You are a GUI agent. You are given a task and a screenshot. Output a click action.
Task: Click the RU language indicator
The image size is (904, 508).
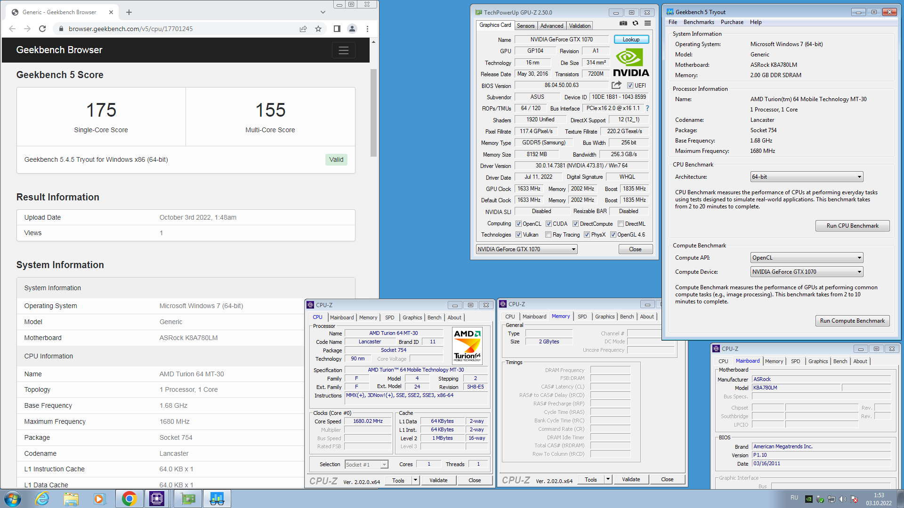pyautogui.click(x=794, y=498)
